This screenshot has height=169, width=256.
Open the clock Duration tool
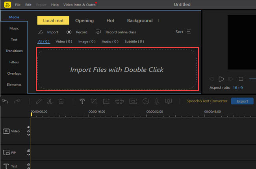pyautogui.click(x=146, y=101)
